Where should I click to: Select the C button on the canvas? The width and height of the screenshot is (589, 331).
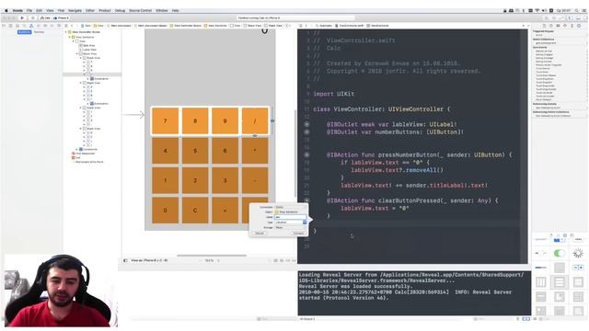[195, 211]
